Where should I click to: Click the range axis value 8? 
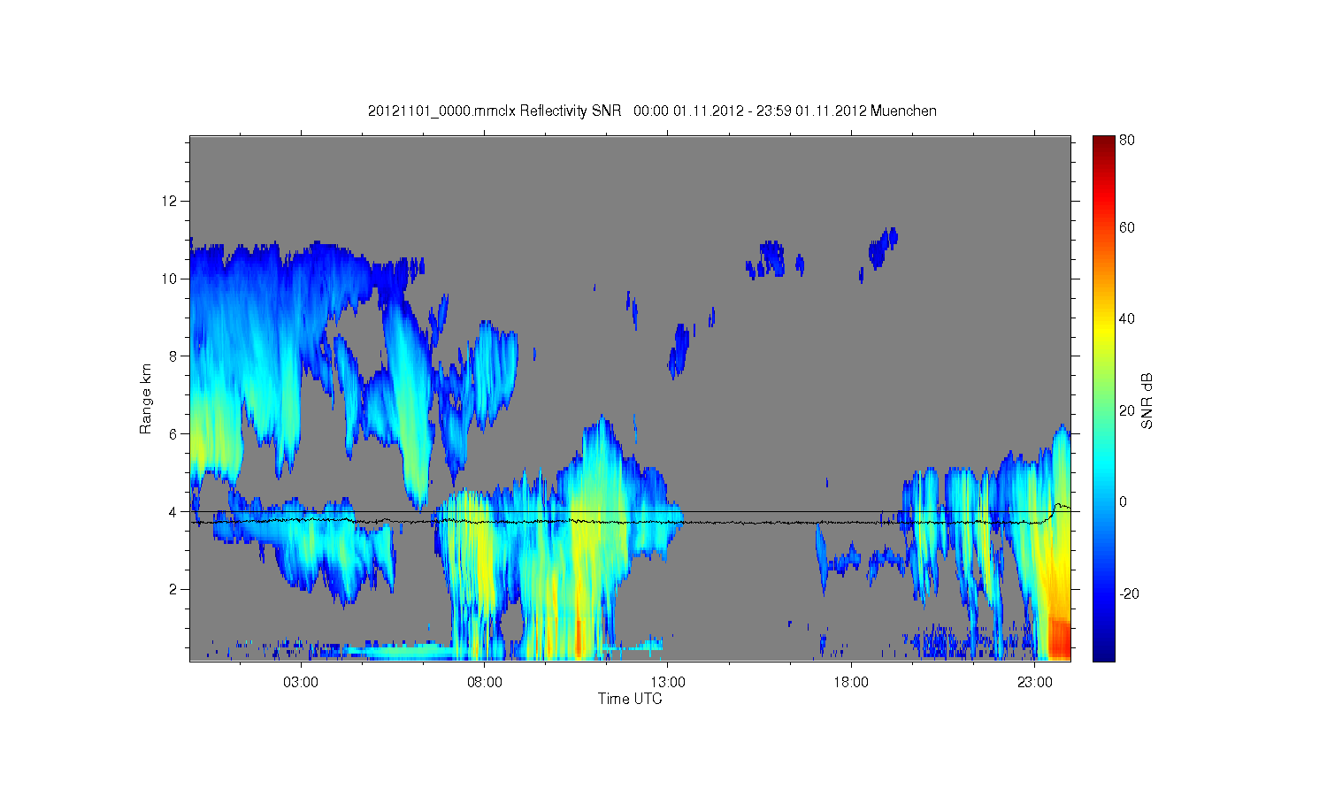174,356
